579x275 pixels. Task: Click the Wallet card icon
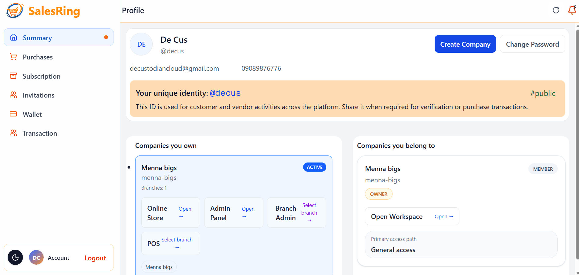pyautogui.click(x=13, y=114)
